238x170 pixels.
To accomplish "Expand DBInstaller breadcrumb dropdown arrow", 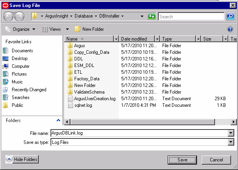I will click(x=122, y=16).
